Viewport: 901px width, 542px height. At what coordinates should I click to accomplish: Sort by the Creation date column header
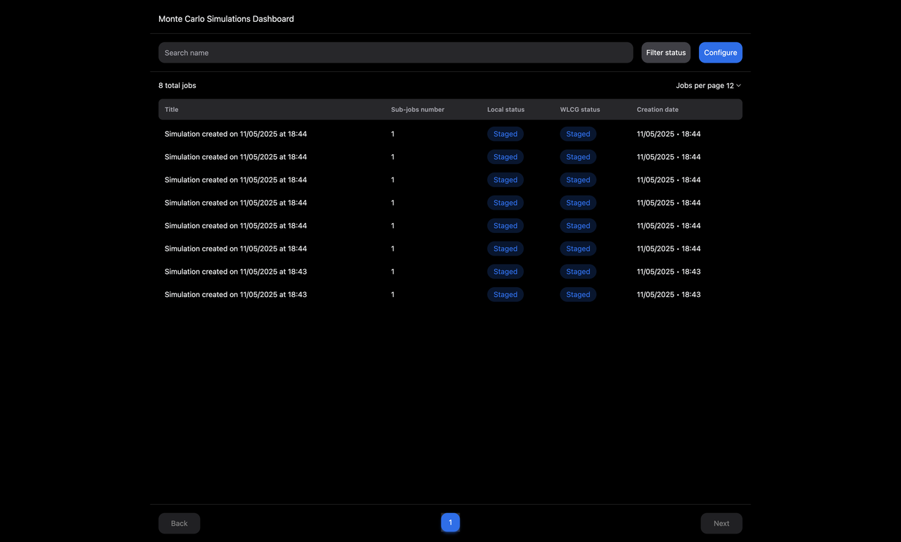[x=657, y=109]
